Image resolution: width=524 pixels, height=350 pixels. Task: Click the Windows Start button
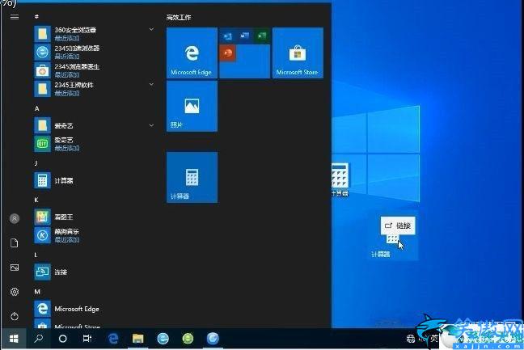[x=14, y=339]
